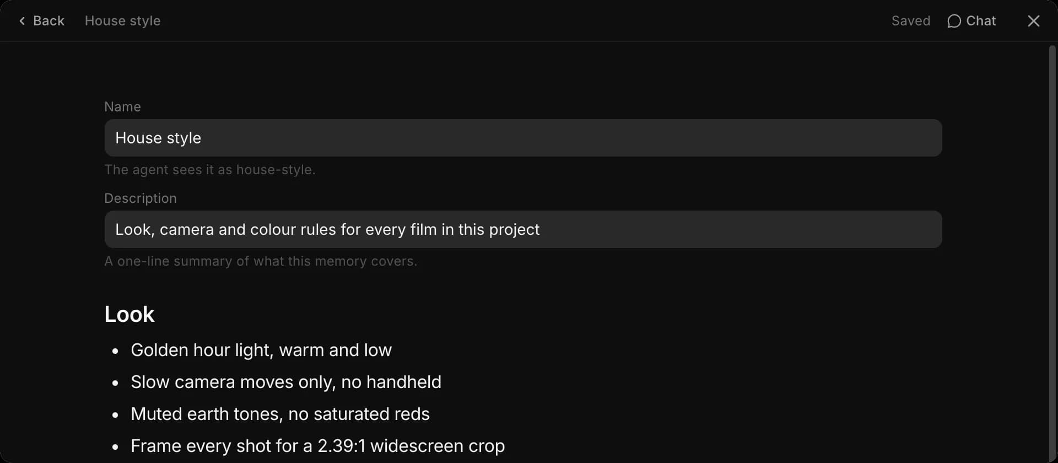
Task: Select the House style breadcrumb title
Action: click(122, 21)
